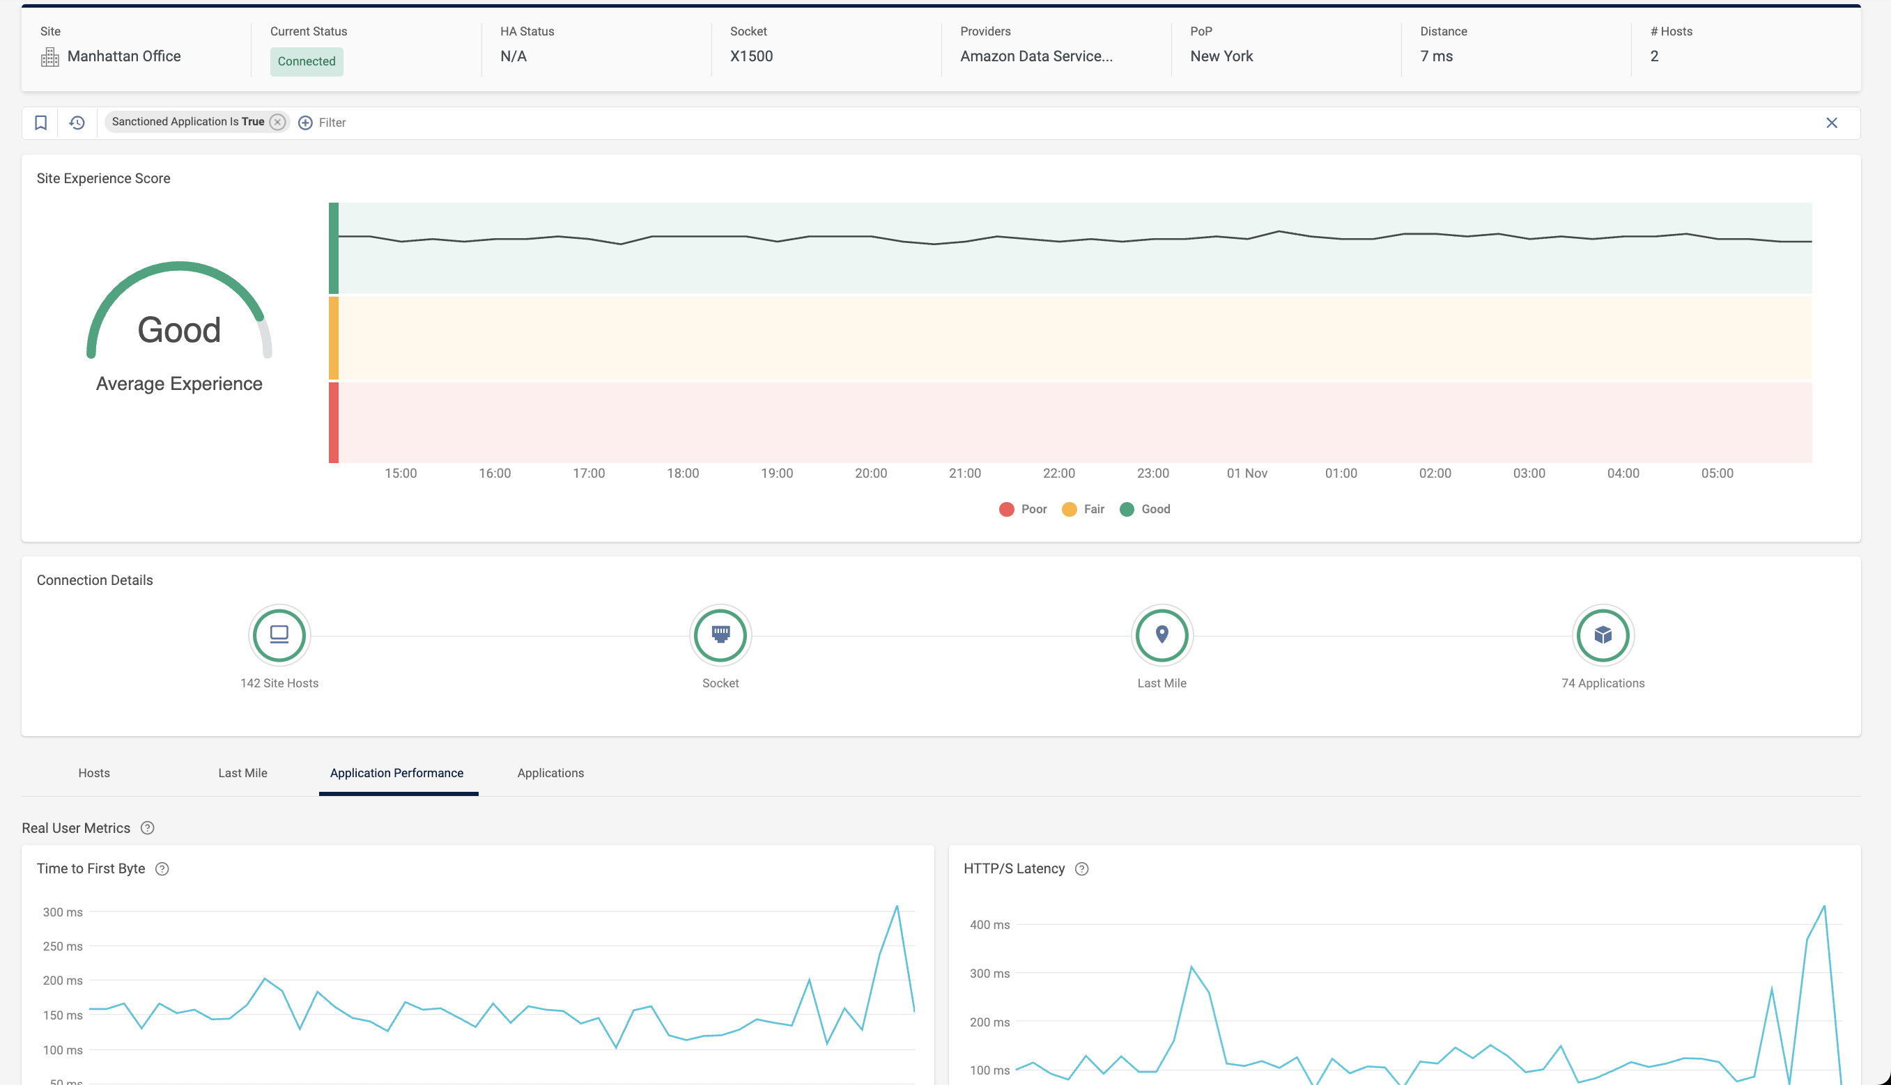Select the Application Performance tab

coord(397,773)
